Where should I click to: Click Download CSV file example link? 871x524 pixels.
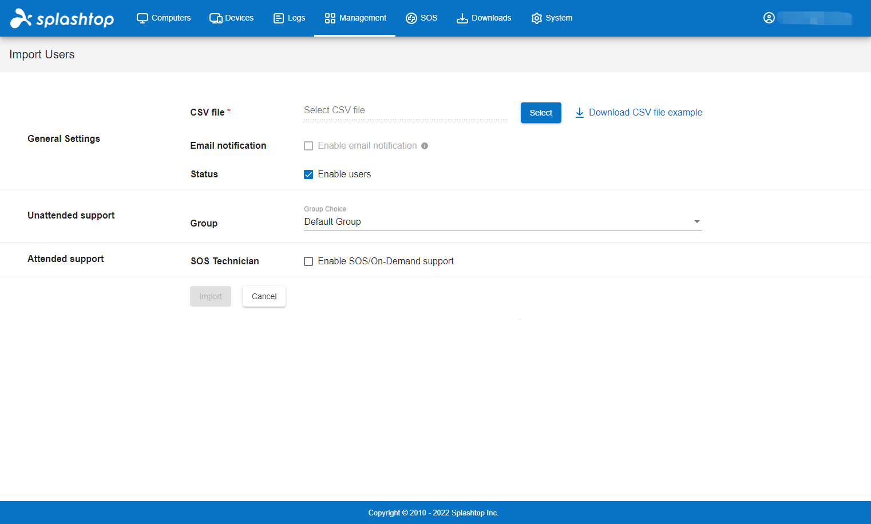click(x=645, y=113)
